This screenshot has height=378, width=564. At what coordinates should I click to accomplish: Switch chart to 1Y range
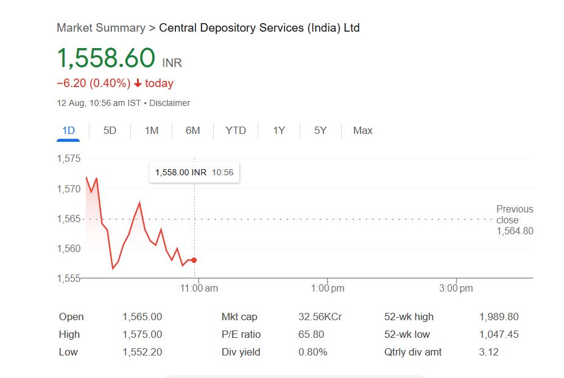(279, 130)
